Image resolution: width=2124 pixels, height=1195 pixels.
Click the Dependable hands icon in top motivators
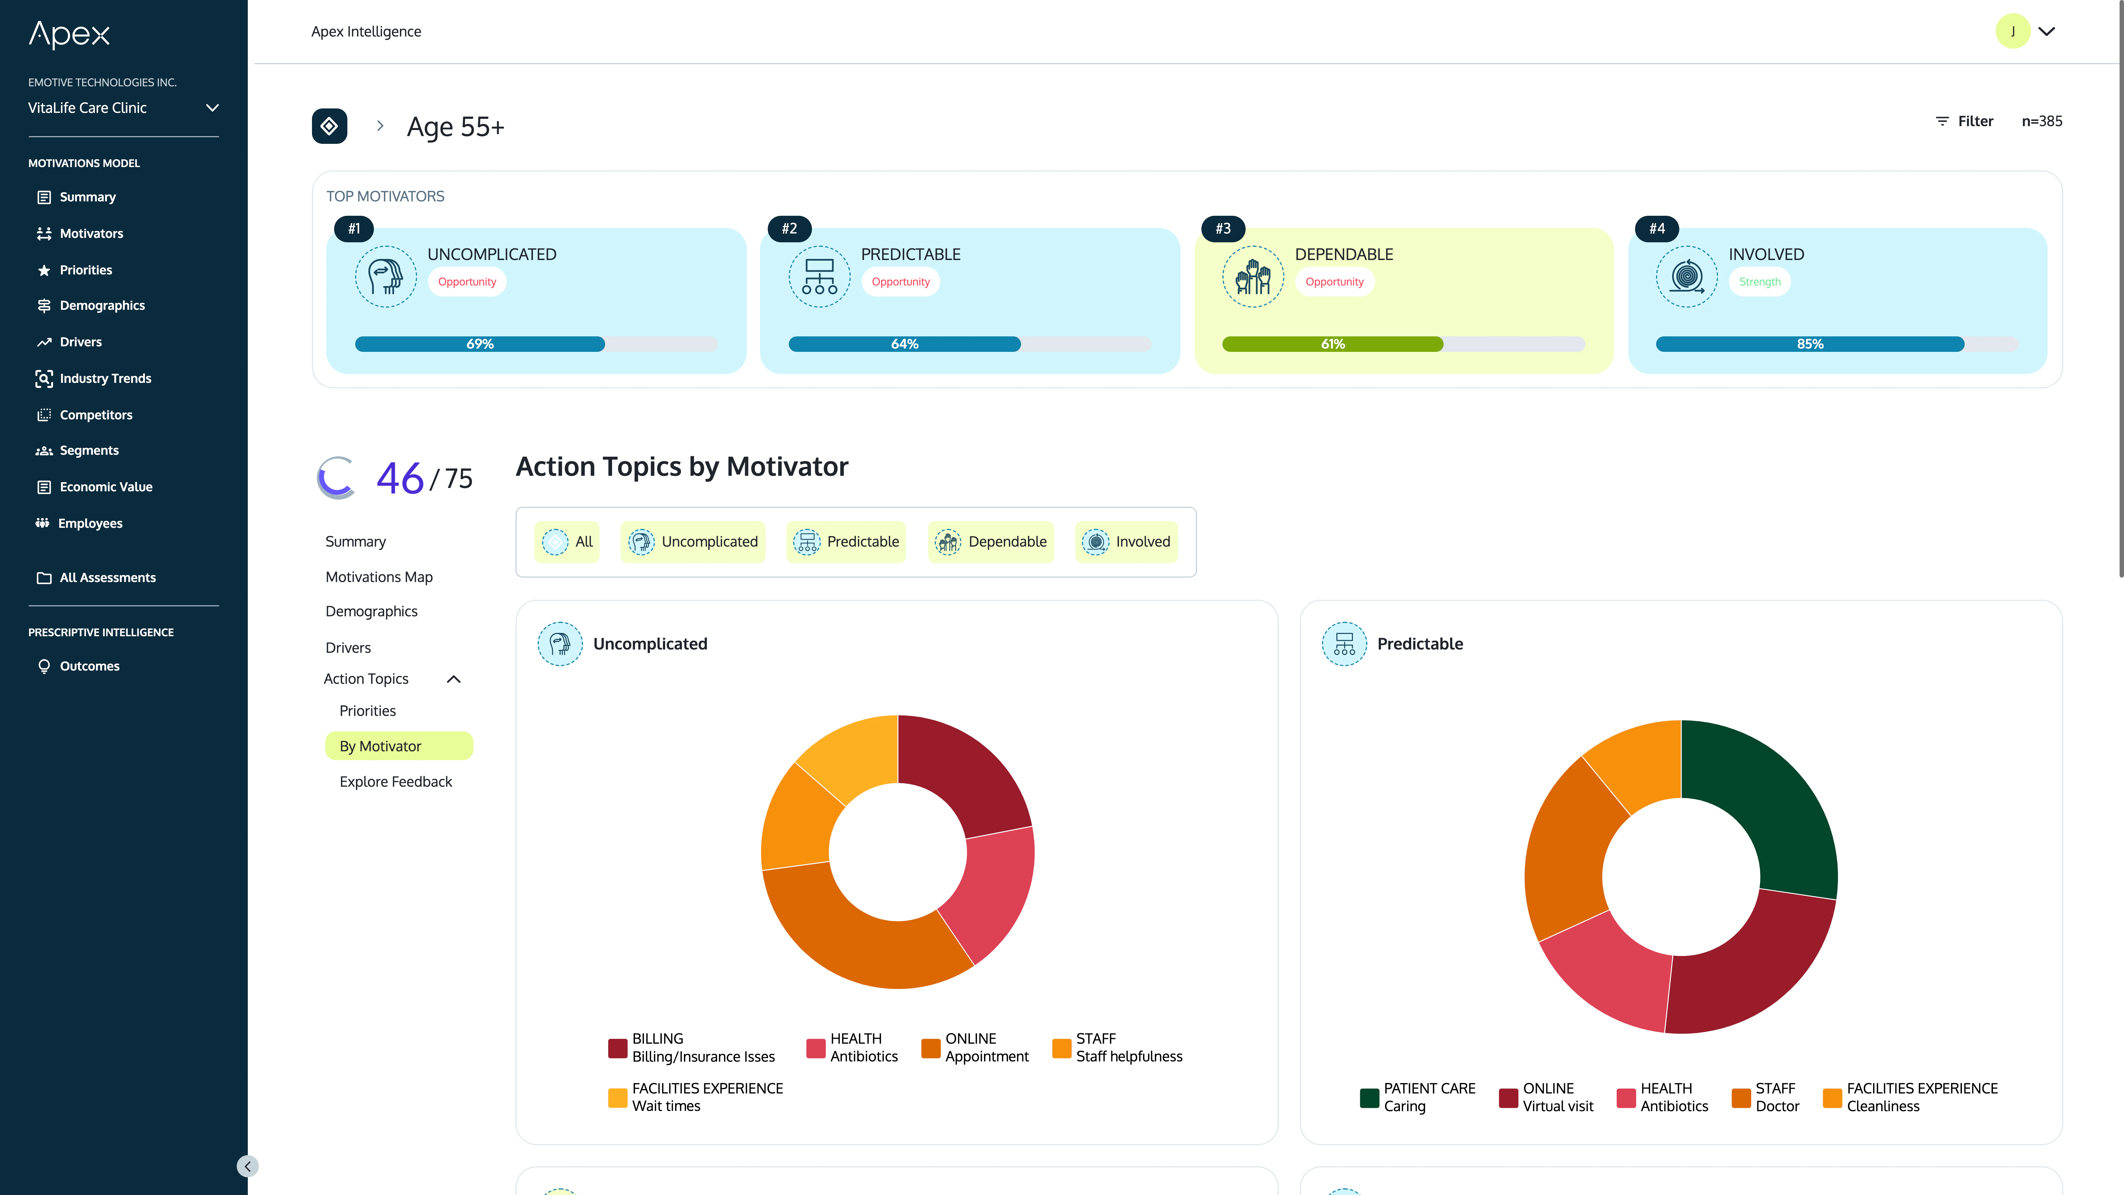1253,276
